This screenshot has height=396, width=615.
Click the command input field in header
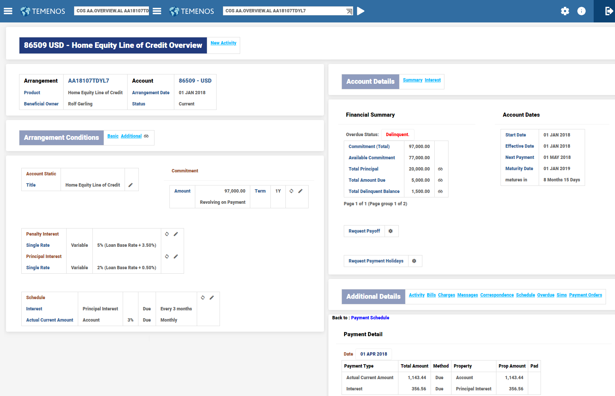pos(284,11)
